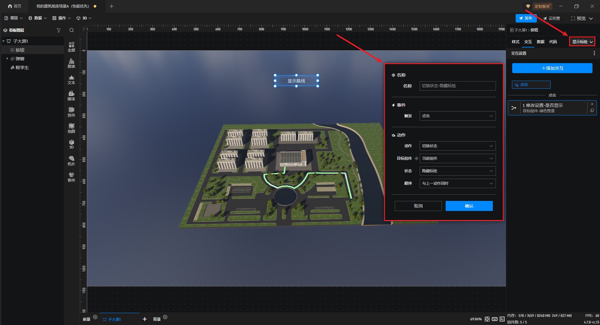Delete the 修改设置-是否显示 interaction with X
The width and height of the screenshot is (600, 325).
click(x=592, y=104)
